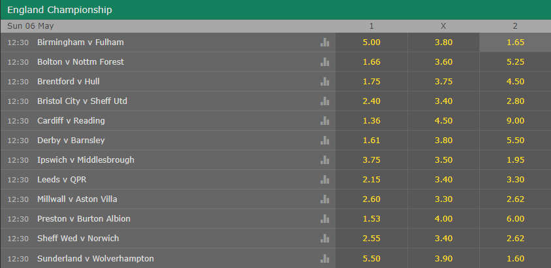The width and height of the screenshot is (551, 268).
Task: Pick Burton Albion away odds 6.00
Action: pos(515,219)
